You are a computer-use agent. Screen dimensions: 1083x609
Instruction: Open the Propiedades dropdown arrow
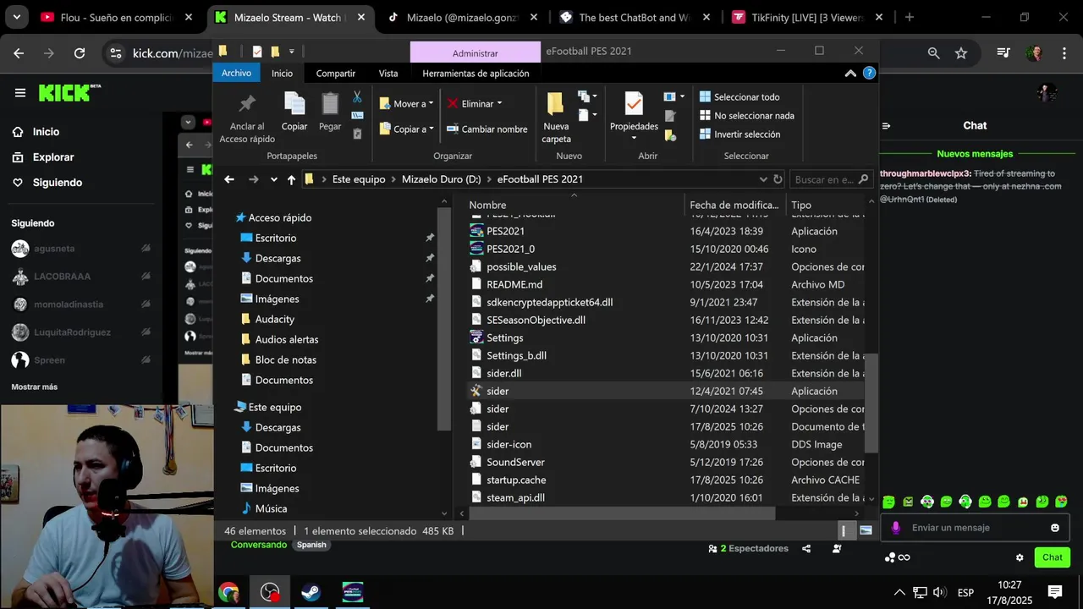634,138
